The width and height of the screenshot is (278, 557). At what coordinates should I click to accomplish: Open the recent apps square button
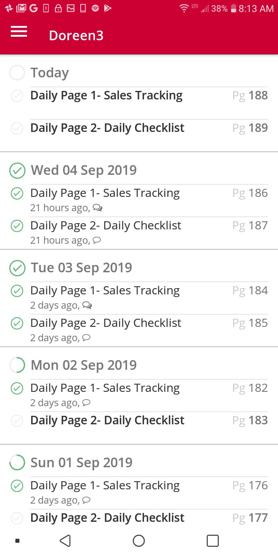pyautogui.click(x=212, y=541)
